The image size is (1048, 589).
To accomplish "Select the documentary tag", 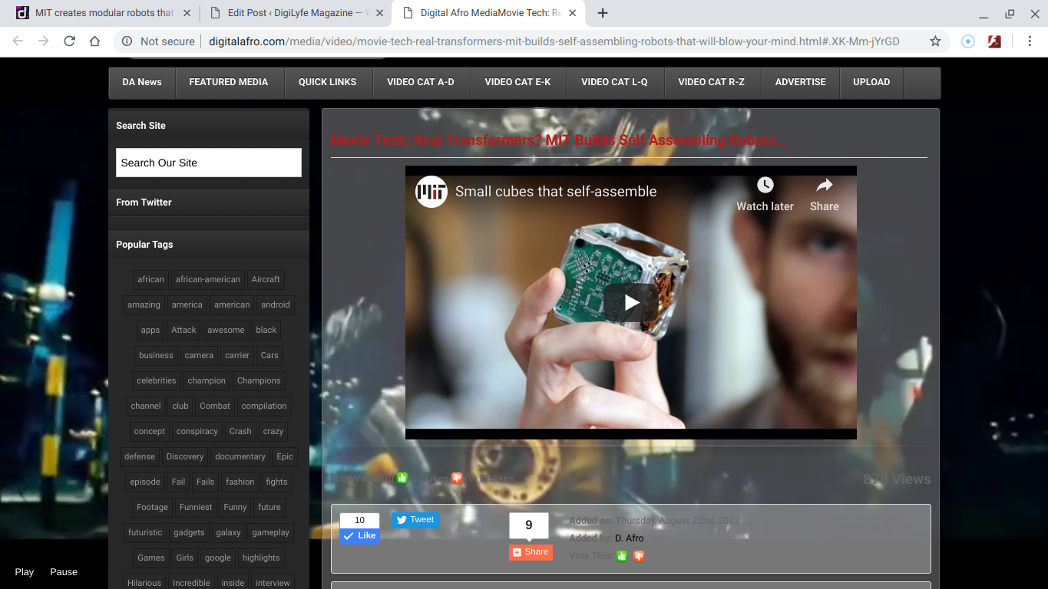I will pyautogui.click(x=240, y=456).
